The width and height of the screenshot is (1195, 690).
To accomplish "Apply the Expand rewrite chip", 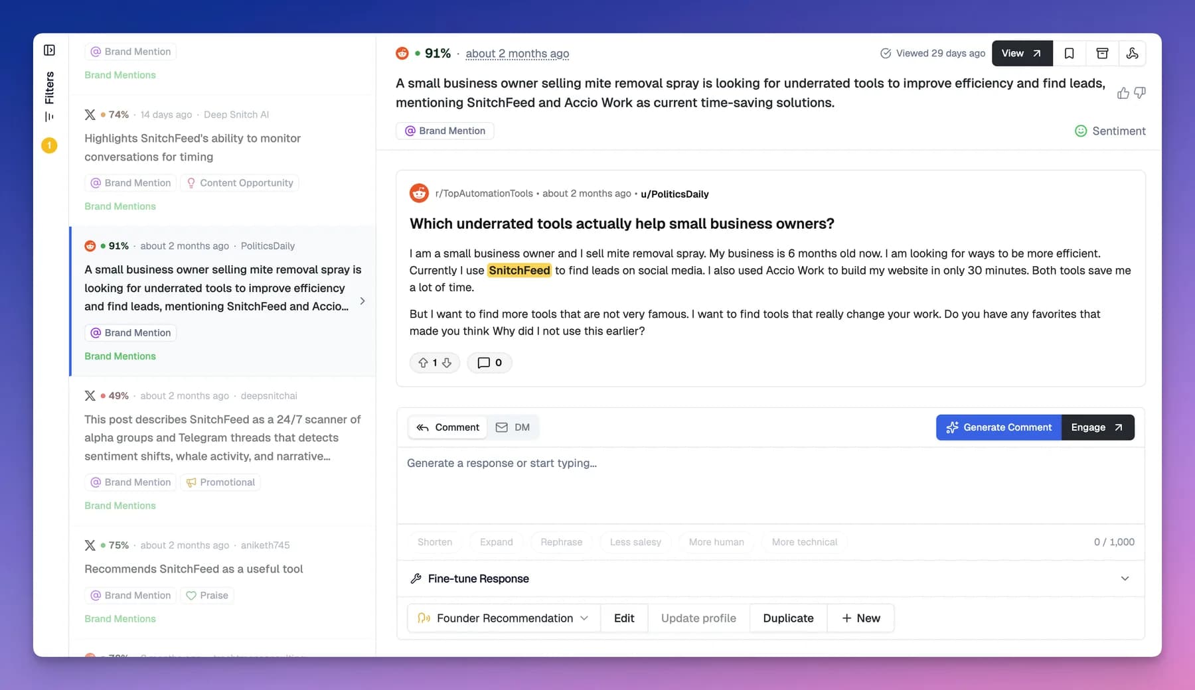I will point(497,542).
